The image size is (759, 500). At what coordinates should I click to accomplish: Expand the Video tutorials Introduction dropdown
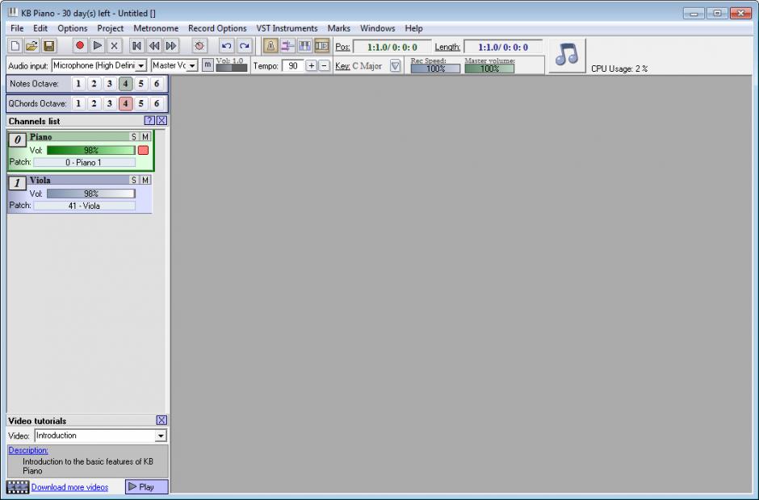101,435
